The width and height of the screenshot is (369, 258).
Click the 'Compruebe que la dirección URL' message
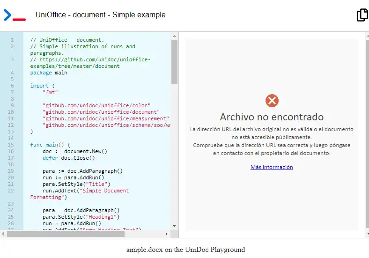click(x=272, y=149)
